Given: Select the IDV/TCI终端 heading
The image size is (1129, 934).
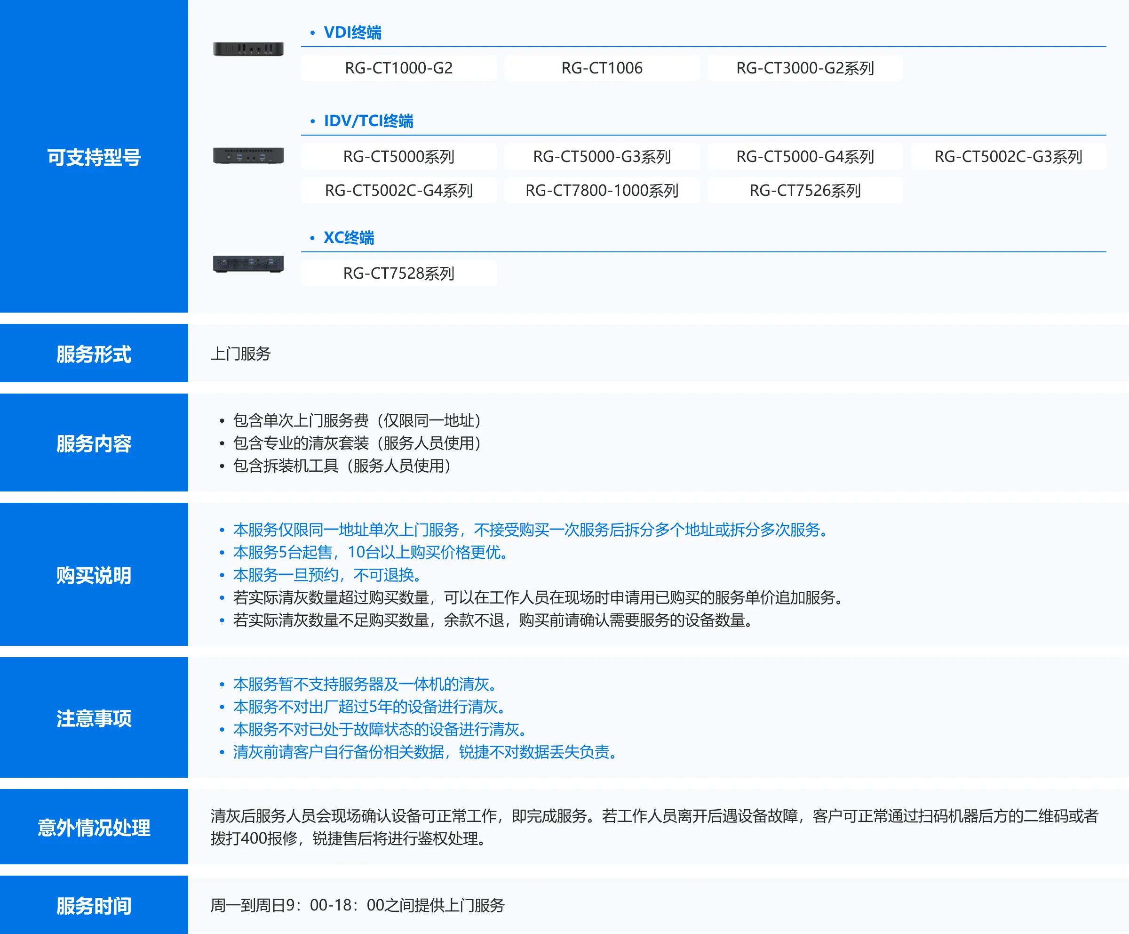Looking at the screenshot, I should click(x=368, y=121).
